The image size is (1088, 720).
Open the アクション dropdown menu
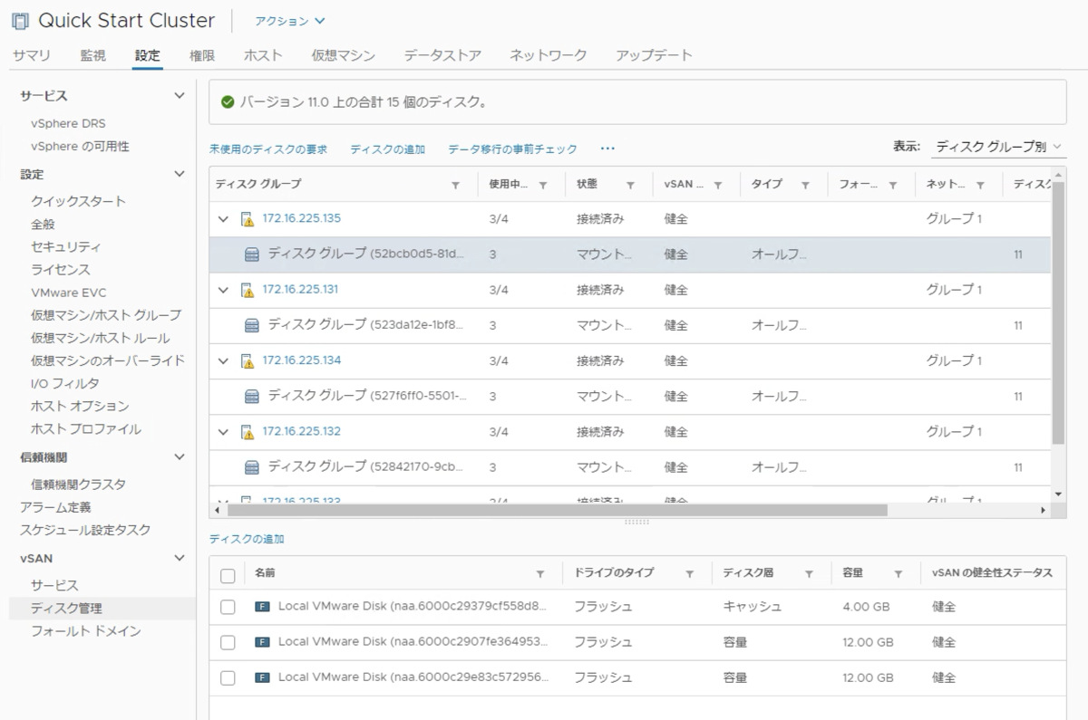coord(290,21)
